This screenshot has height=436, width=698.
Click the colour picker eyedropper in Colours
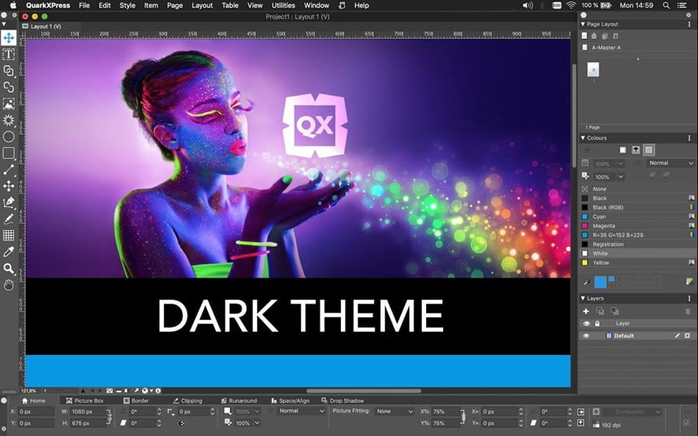[x=587, y=282]
